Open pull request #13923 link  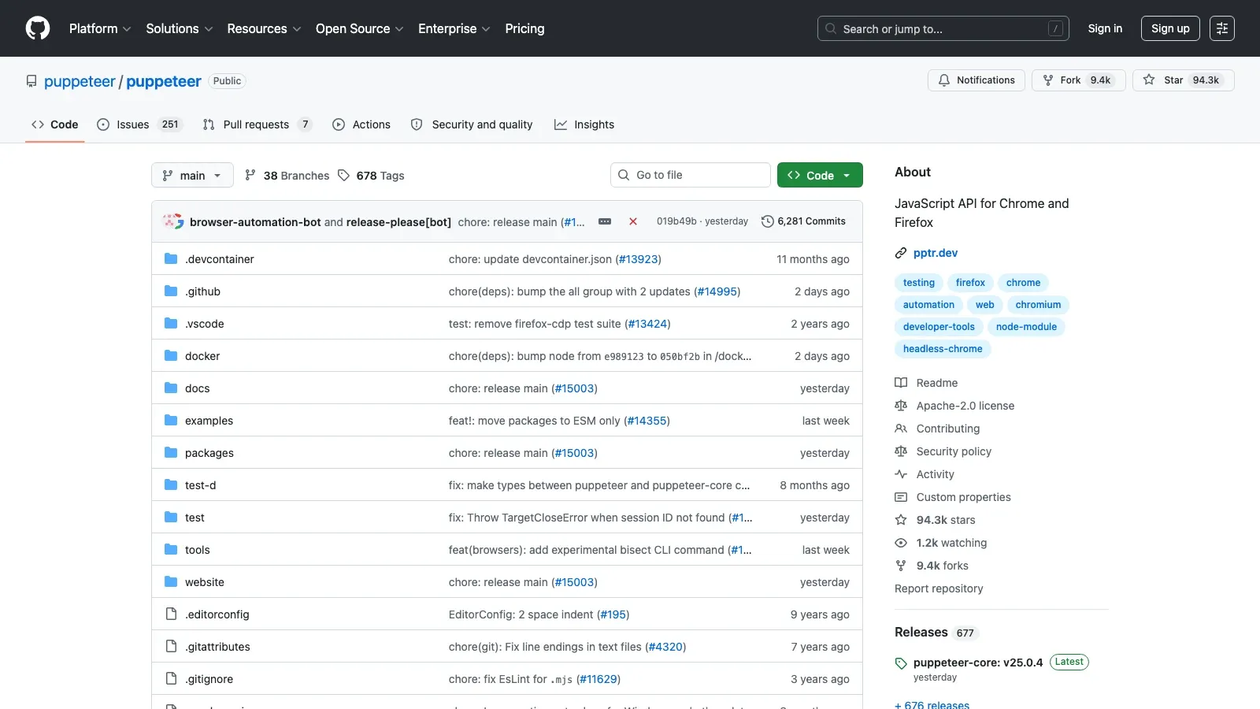(x=638, y=259)
